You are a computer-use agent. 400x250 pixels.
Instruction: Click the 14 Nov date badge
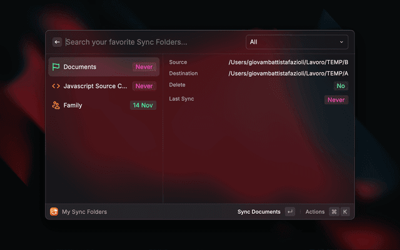pyautogui.click(x=143, y=106)
